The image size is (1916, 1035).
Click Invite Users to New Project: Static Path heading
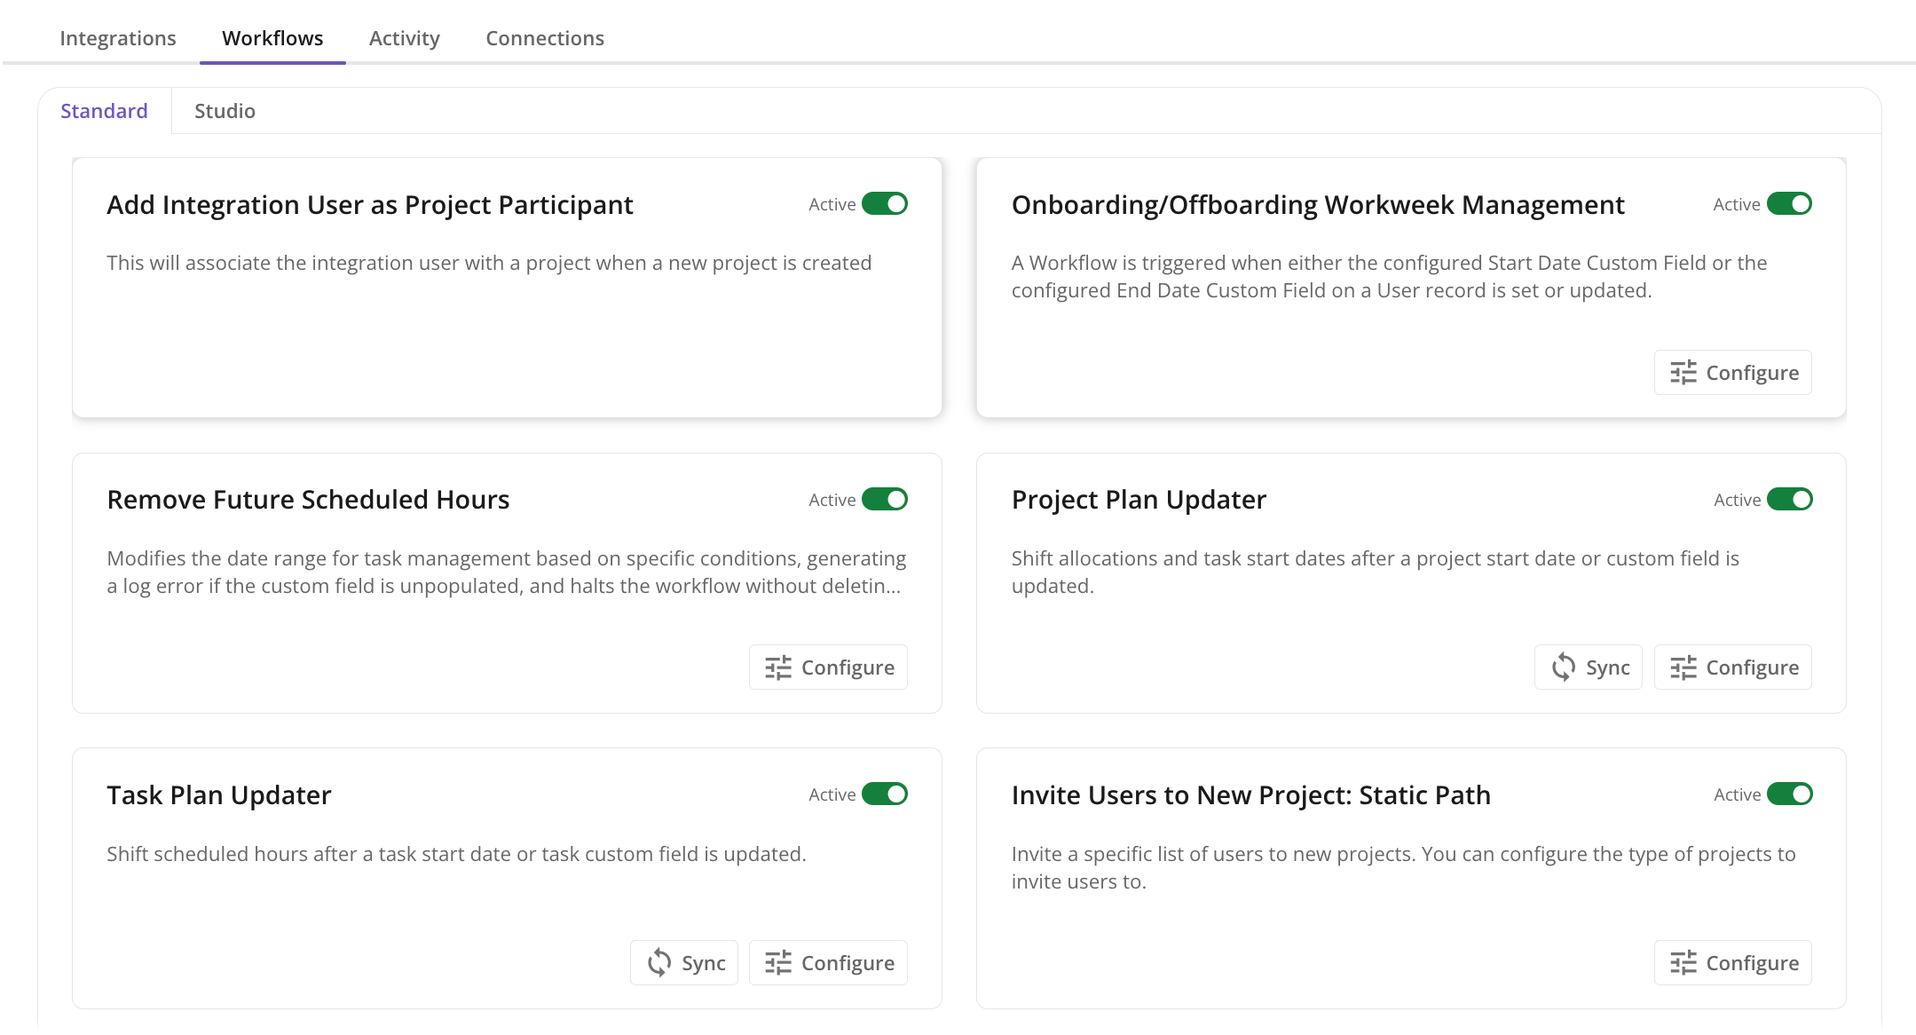point(1251,795)
